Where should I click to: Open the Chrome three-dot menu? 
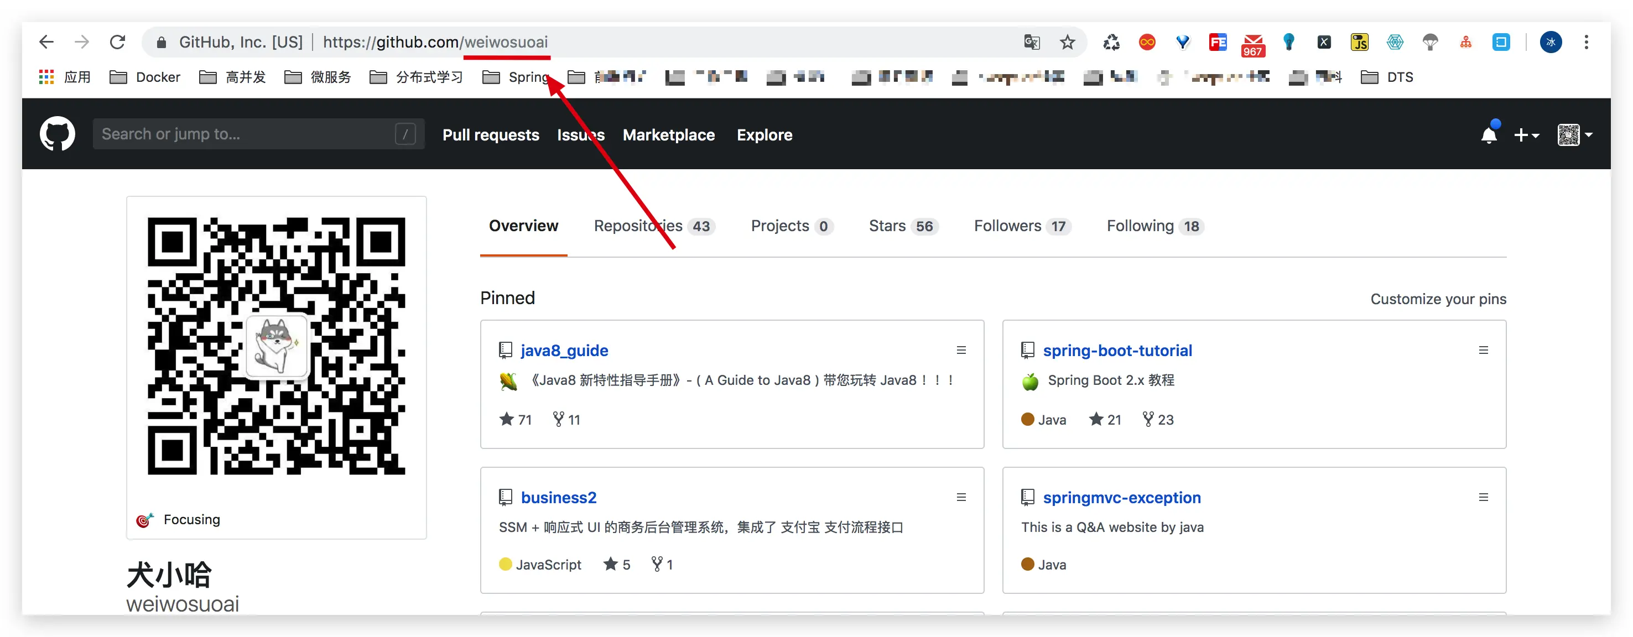[x=1587, y=43]
